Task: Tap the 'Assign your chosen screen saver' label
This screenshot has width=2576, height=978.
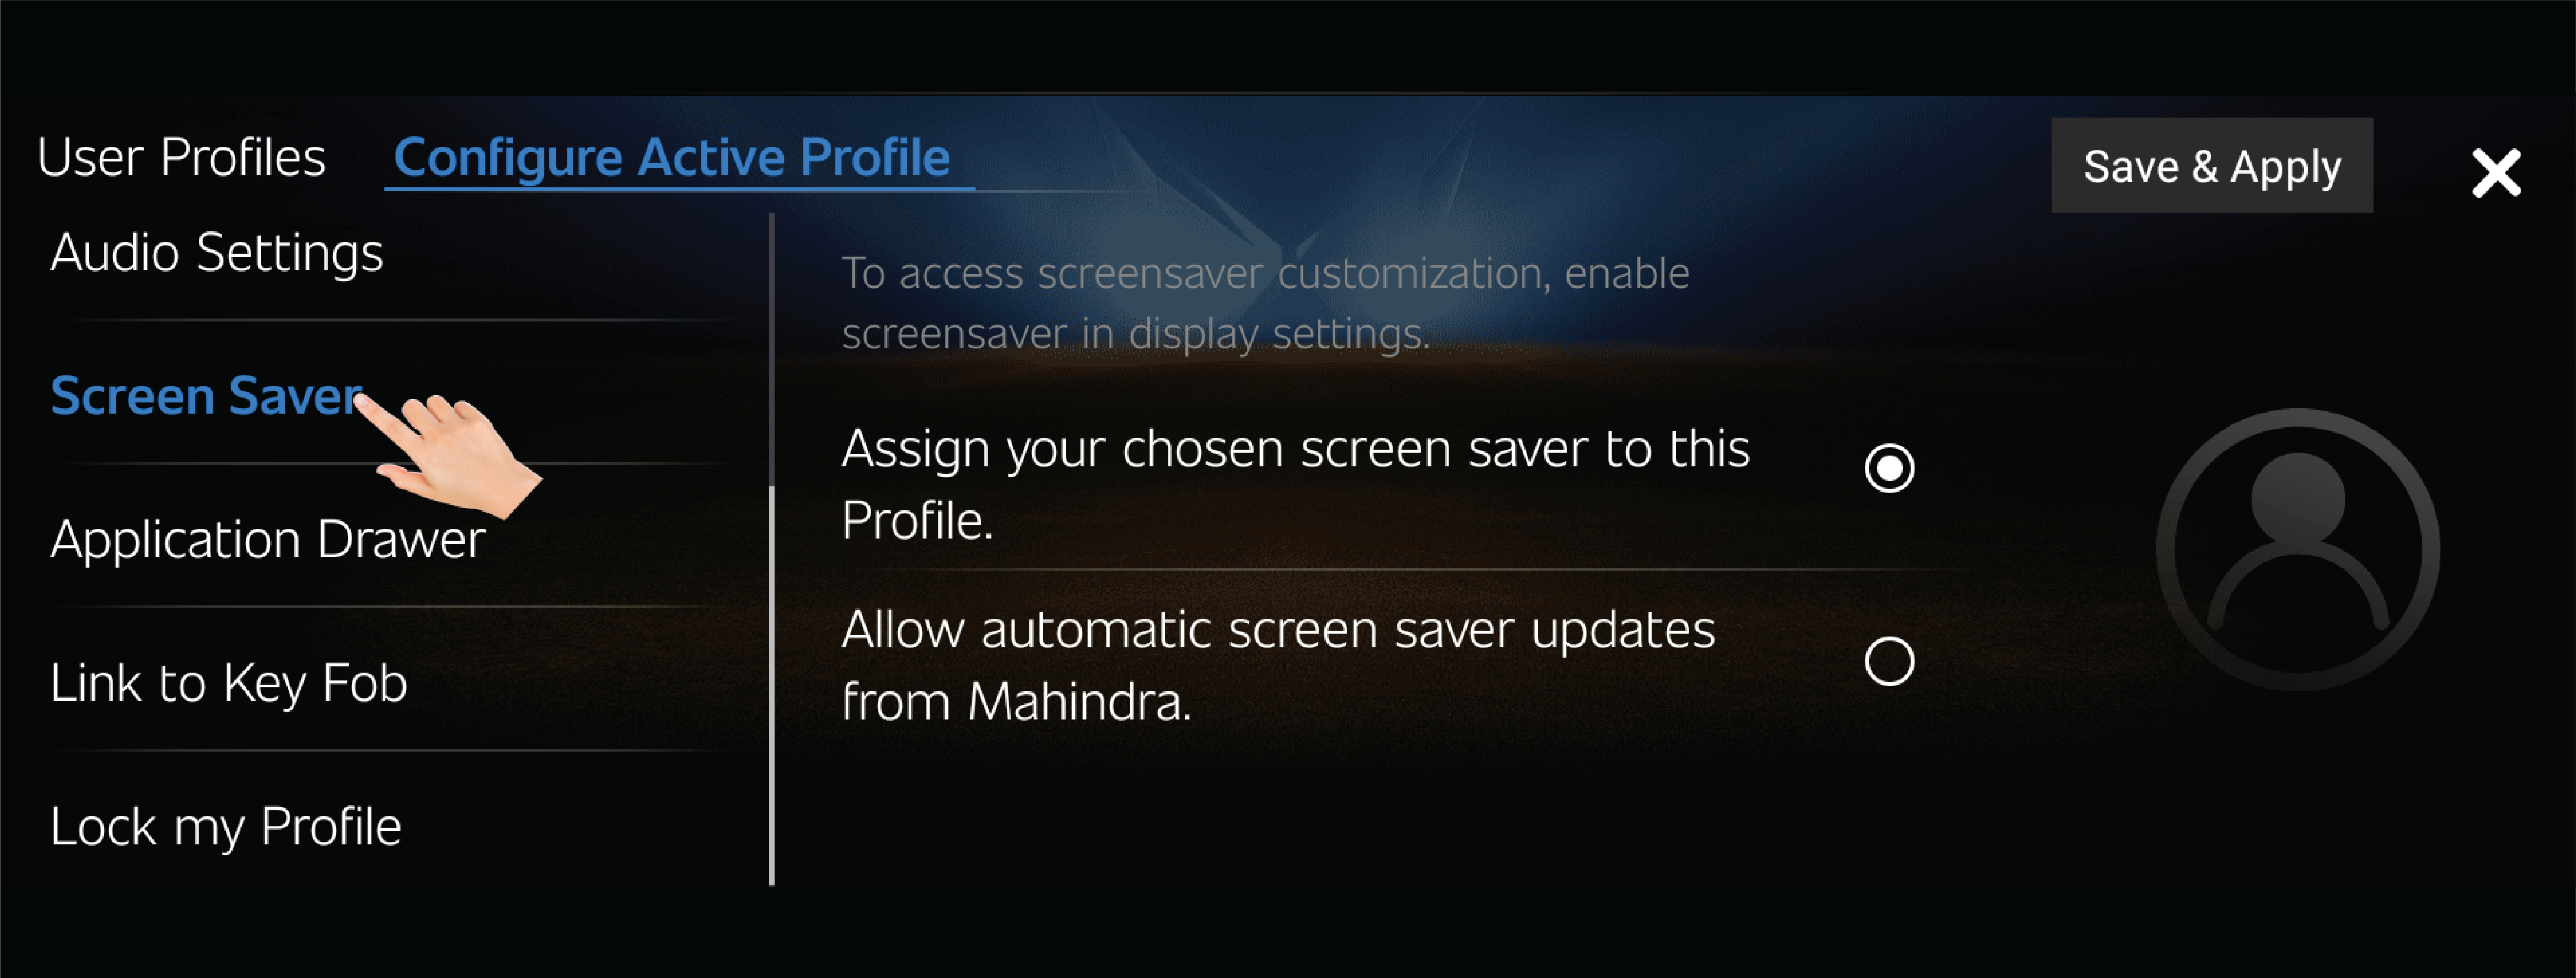Action: click(1296, 484)
